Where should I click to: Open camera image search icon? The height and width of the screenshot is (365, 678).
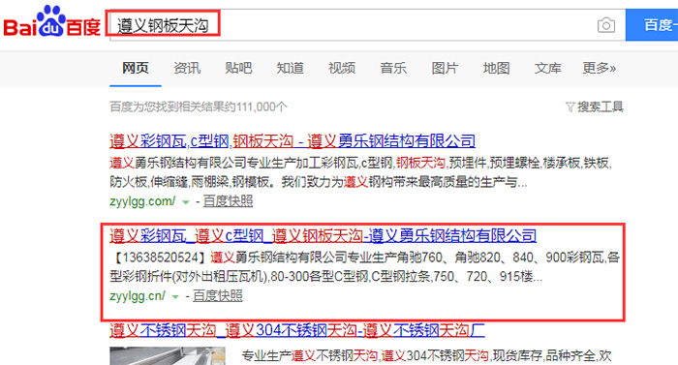point(606,25)
